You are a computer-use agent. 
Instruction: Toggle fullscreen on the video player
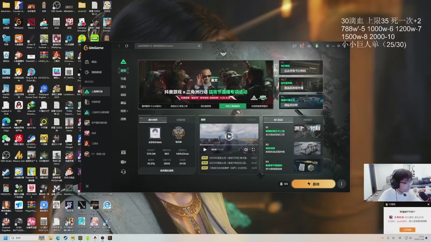253,150
